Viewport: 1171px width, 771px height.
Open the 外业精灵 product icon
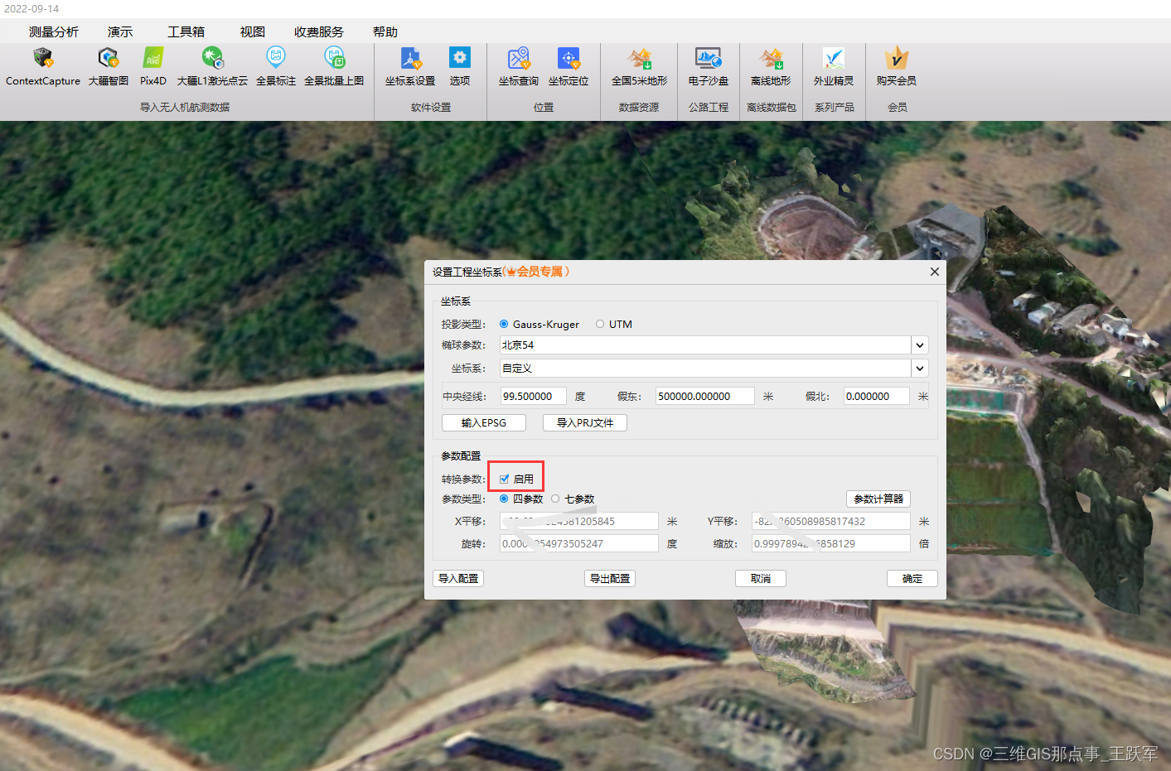[834, 66]
